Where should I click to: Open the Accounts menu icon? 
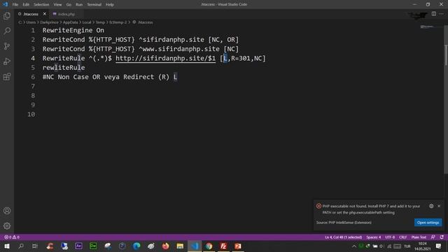pyautogui.click(x=7, y=211)
